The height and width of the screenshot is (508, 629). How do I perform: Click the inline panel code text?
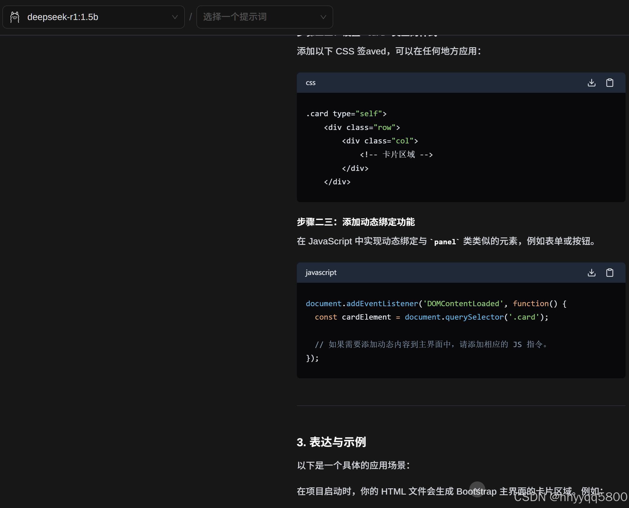click(x=445, y=242)
